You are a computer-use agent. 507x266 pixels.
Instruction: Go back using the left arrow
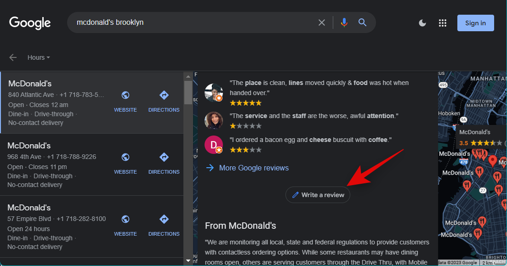13,57
